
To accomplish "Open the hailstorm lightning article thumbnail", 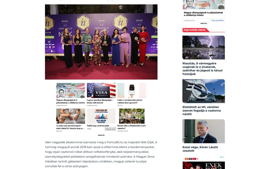I will (x=203, y=47).
